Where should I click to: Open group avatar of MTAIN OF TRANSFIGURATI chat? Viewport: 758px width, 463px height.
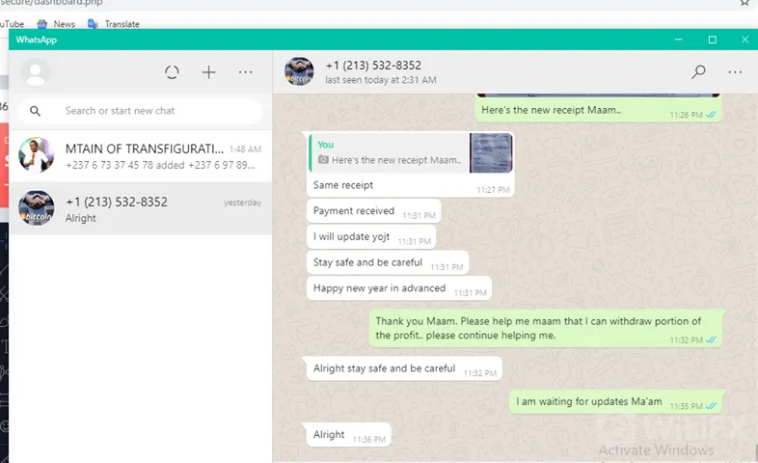[x=37, y=155]
